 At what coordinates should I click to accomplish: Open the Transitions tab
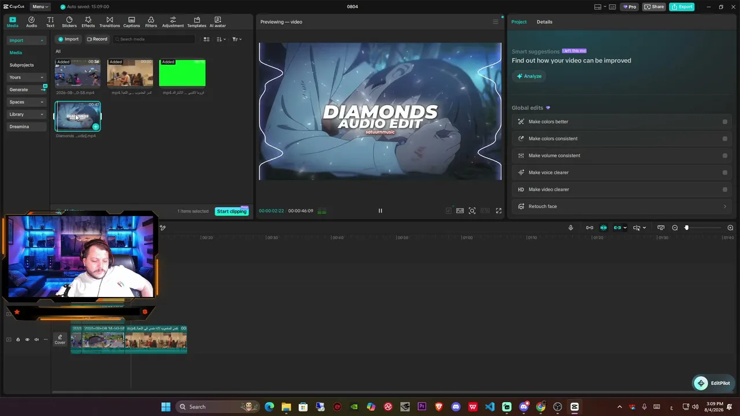click(x=109, y=22)
